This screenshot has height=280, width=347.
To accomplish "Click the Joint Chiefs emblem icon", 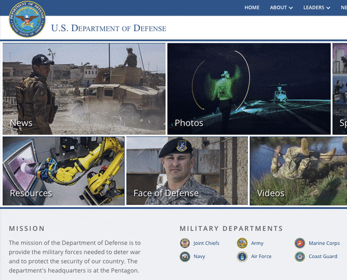I will [185, 243].
